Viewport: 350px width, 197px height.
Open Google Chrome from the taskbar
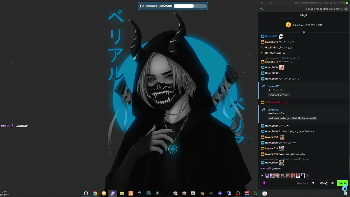[x=95, y=193]
